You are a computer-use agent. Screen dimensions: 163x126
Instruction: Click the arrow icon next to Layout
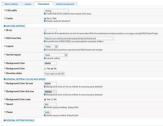pyautogui.click(x=5, y=46)
